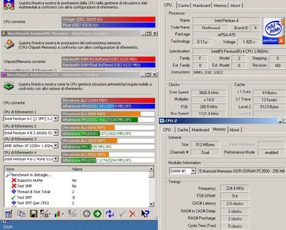Open the CPU di Riferimento 2 dropdown
Image resolution: width=286 pixels, height=230 pixels.
coord(56,133)
